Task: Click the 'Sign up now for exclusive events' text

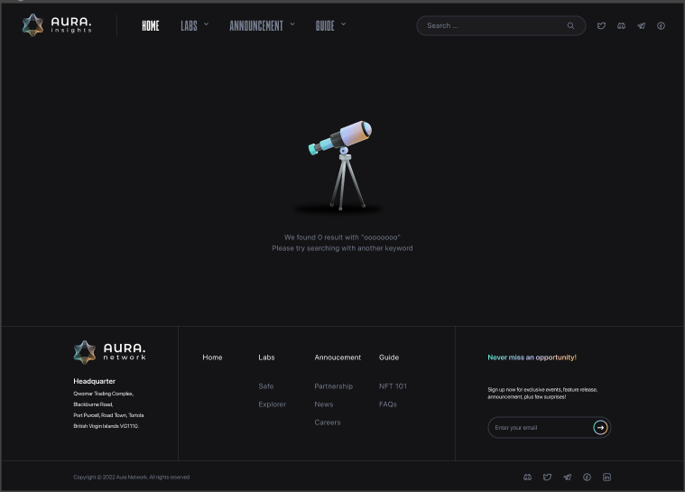Action: click(542, 393)
